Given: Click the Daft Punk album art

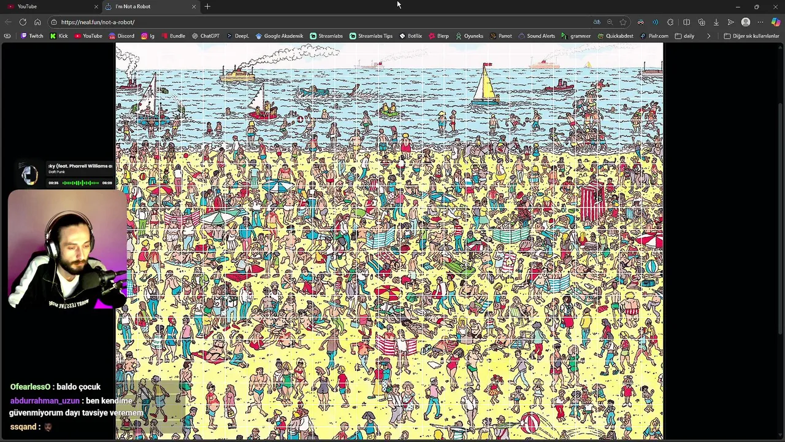Looking at the screenshot, I should click(x=29, y=174).
